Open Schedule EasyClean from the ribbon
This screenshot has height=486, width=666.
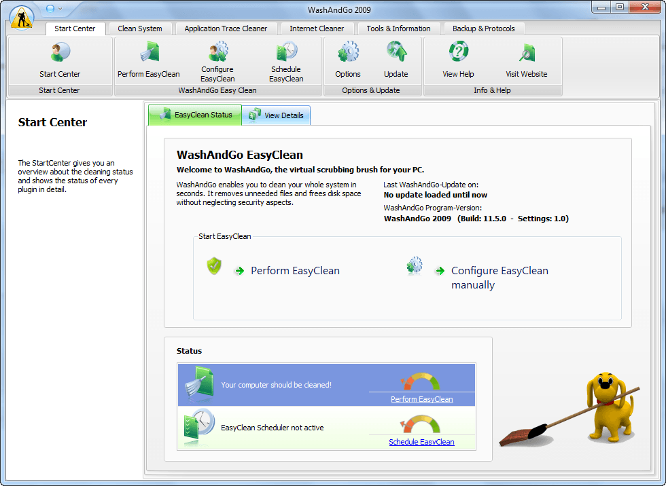[286, 52]
